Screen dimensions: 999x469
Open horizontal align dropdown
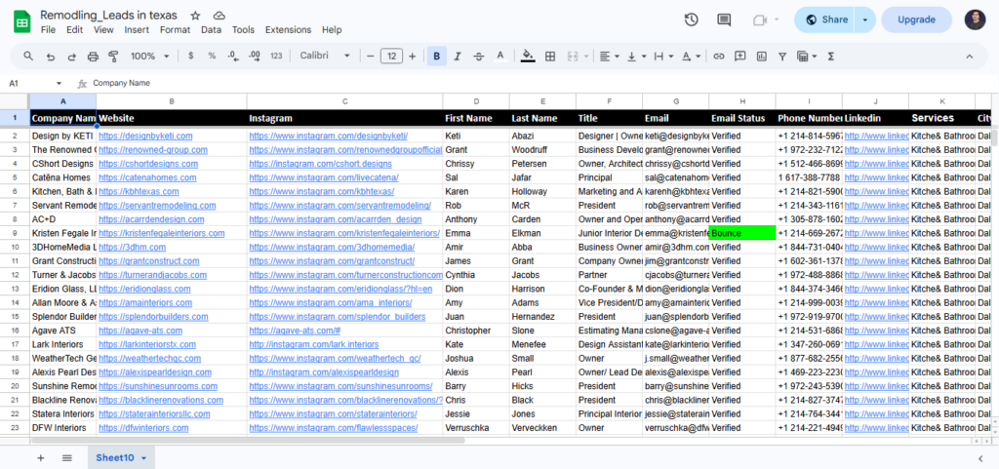point(610,56)
